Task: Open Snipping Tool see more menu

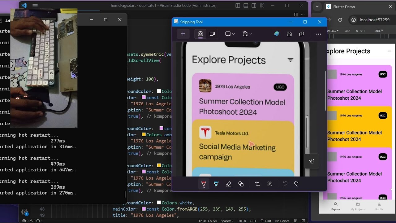Action: 319,34
